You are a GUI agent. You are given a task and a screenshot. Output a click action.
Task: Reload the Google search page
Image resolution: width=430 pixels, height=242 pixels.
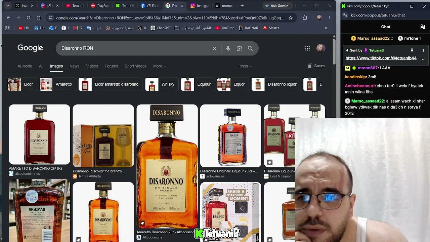[x=29, y=18]
